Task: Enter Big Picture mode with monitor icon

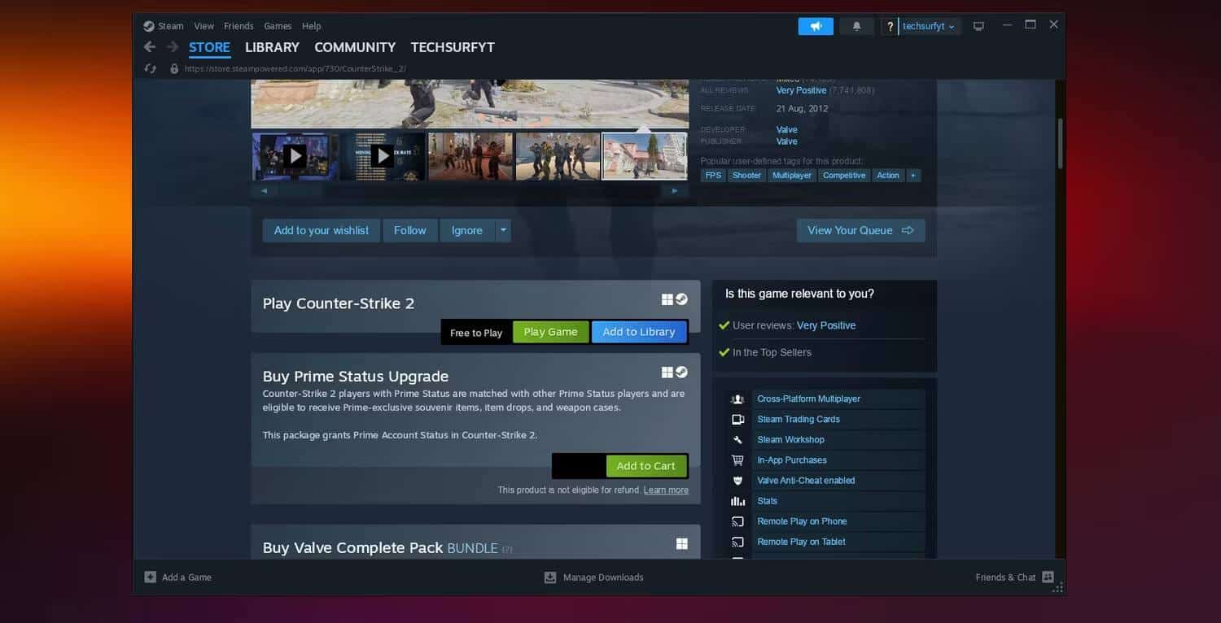Action: (978, 25)
